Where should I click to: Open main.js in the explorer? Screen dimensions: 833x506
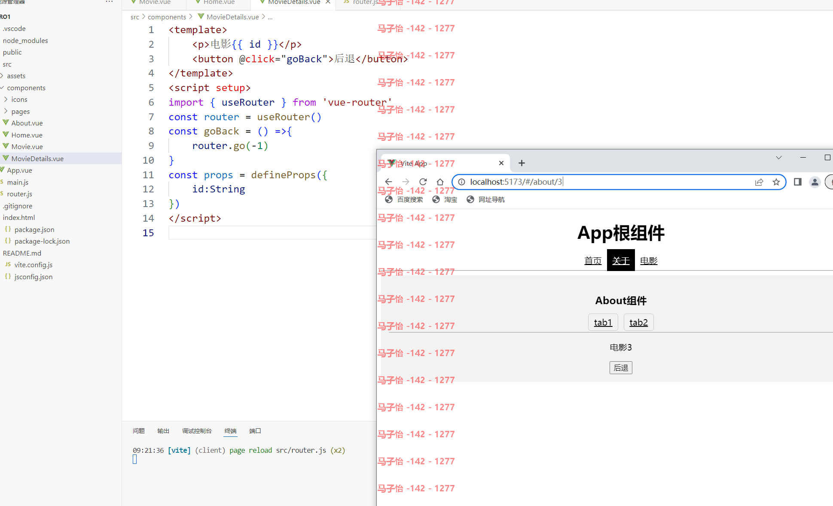point(18,182)
